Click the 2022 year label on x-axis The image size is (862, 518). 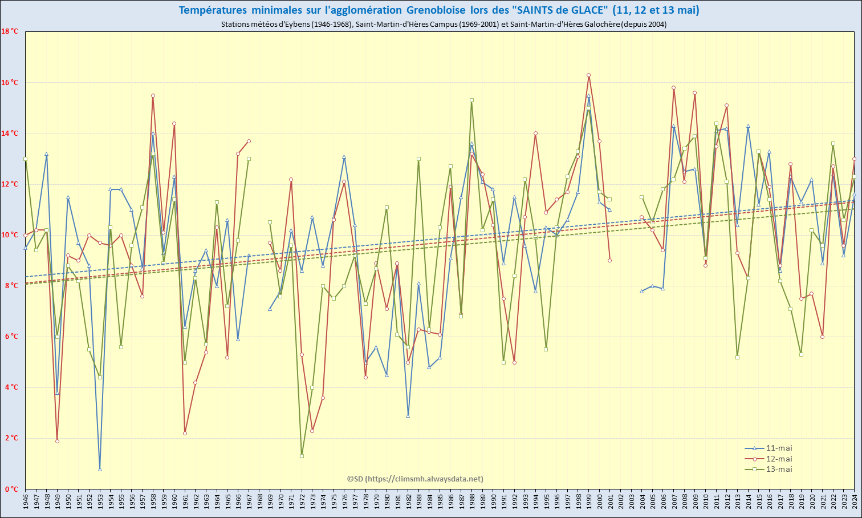point(833,501)
